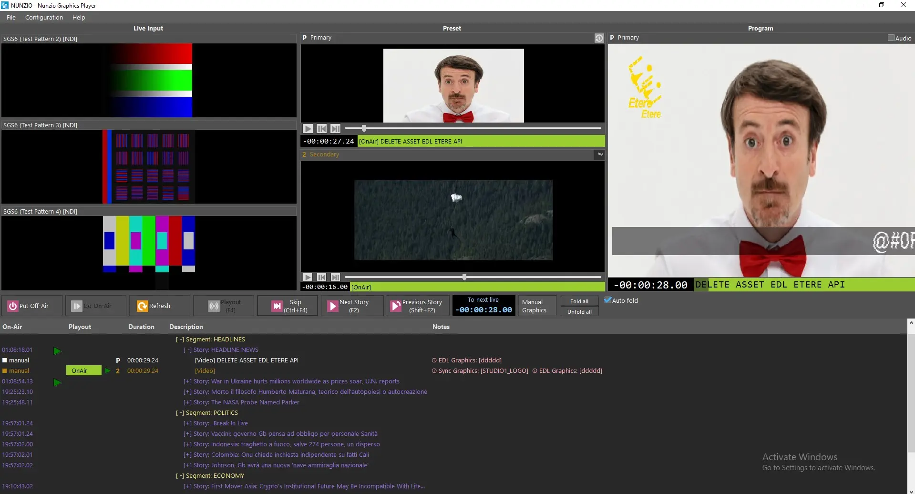Click the Refresh icon button

pos(142,306)
